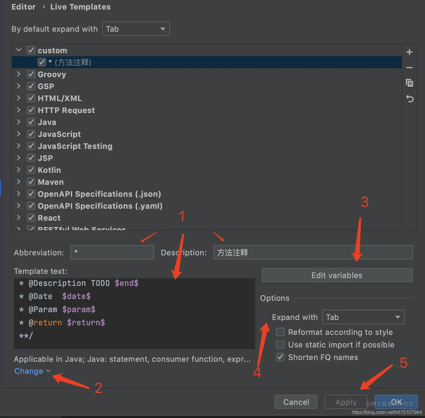
Task: Focus the Description field containing 方法注释
Action: [x=313, y=252]
